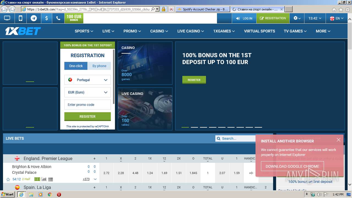Open the mobile apps icon

point(20,18)
